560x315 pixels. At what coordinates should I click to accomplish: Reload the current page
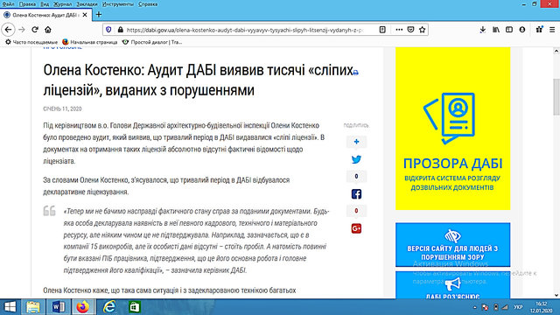point(35,30)
